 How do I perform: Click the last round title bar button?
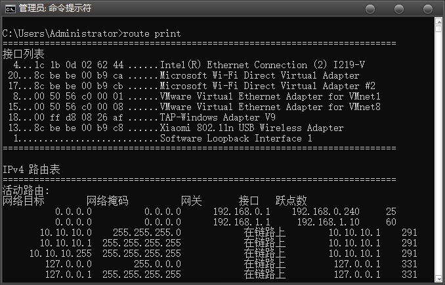[x=428, y=9]
